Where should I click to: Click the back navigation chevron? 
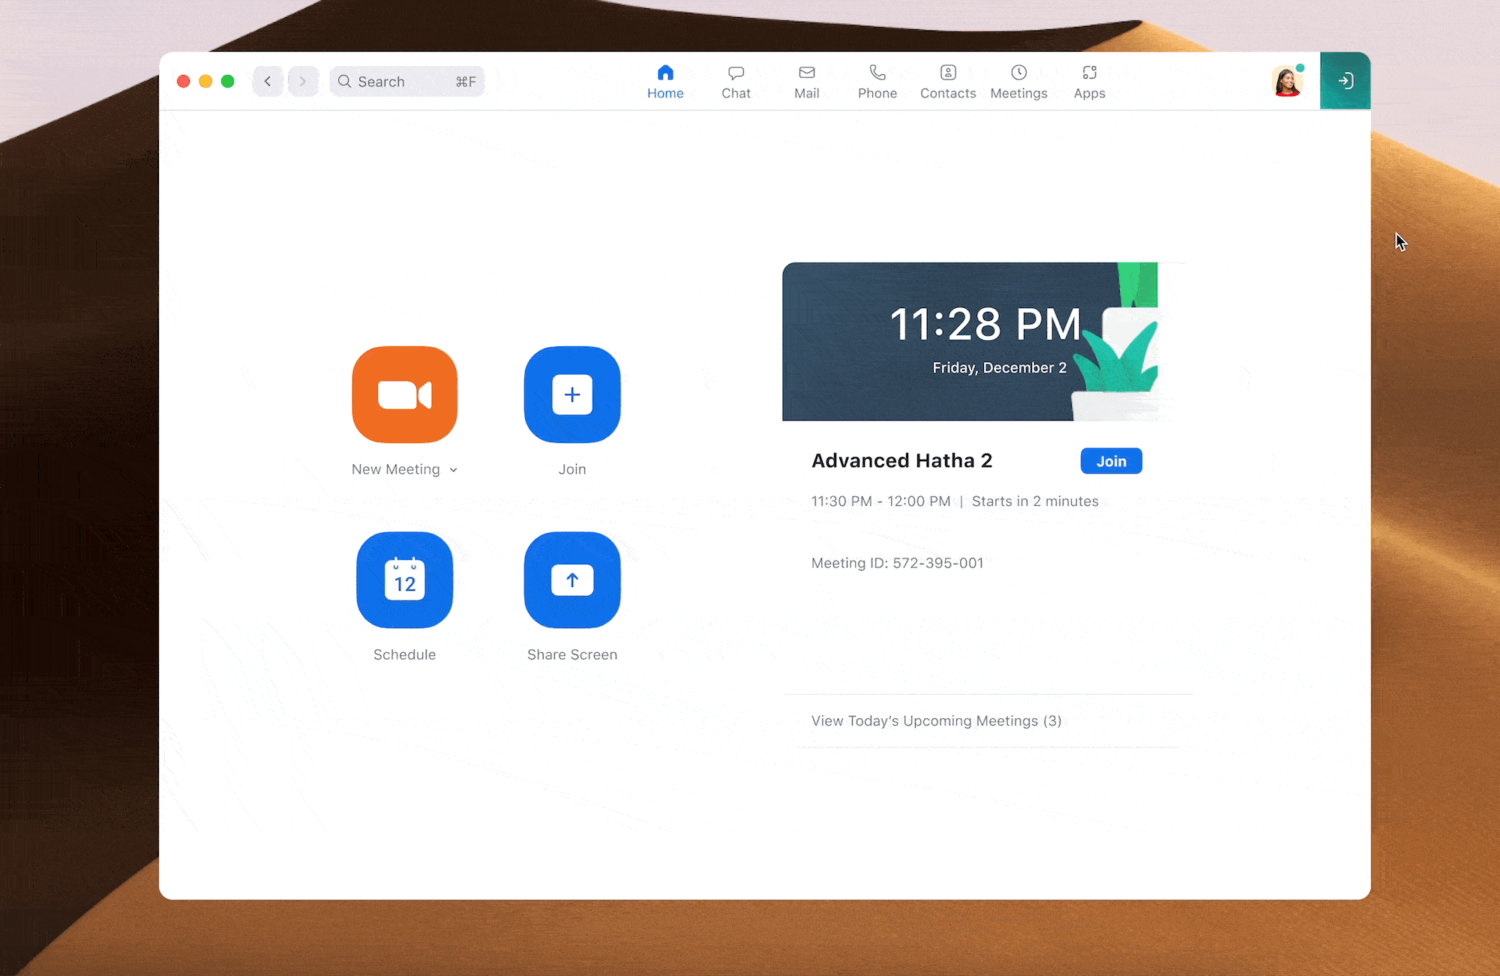[x=268, y=81]
